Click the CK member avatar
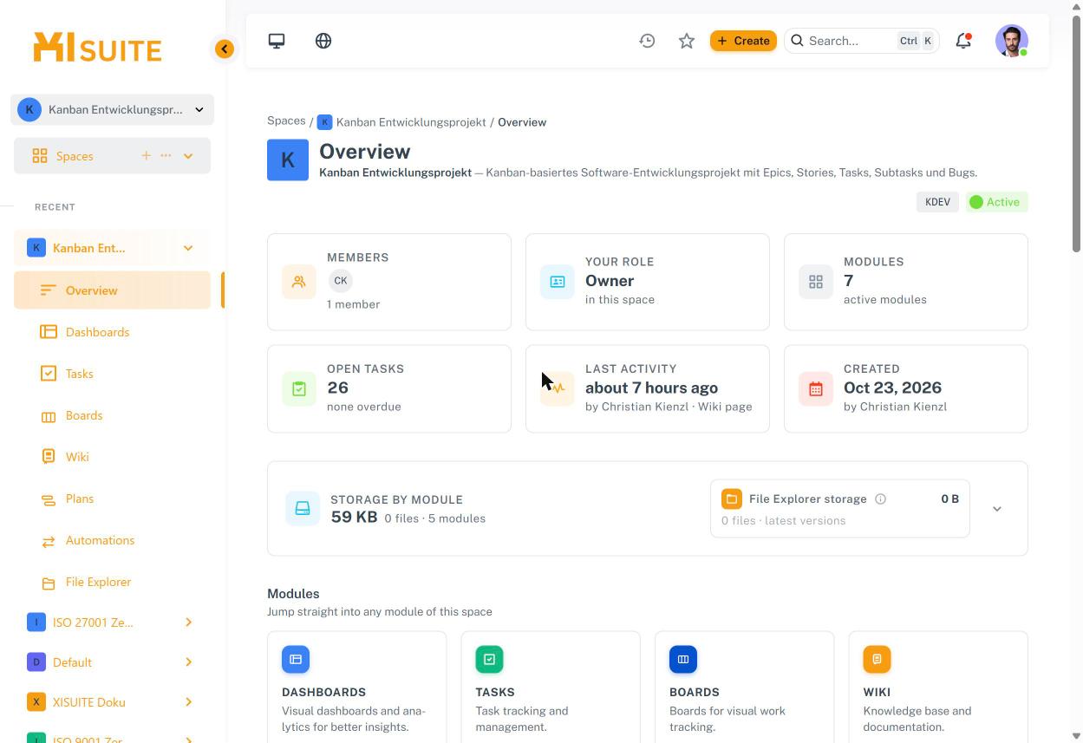The width and height of the screenshot is (1083, 743). coord(341,281)
